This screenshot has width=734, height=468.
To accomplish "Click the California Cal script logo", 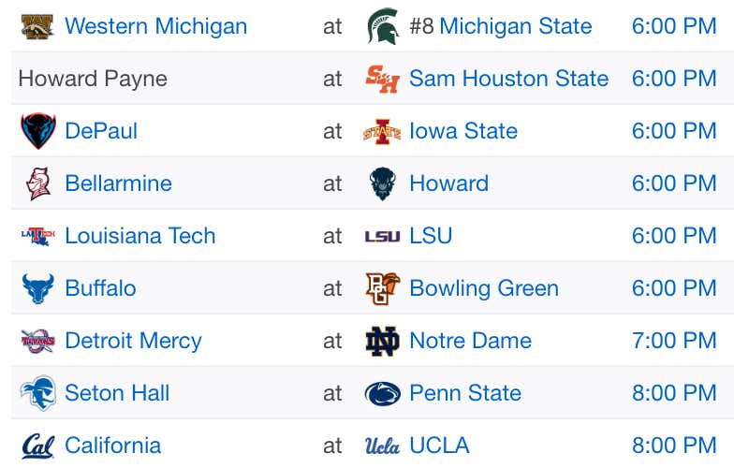I will tap(37, 446).
